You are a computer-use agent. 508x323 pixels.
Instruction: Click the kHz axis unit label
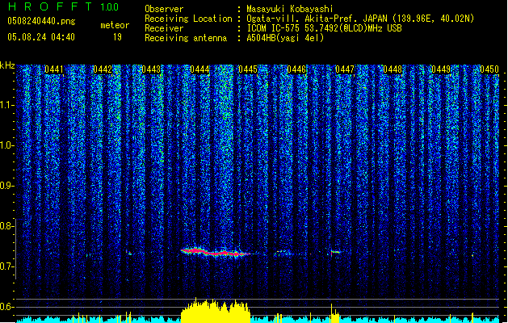tap(7, 65)
